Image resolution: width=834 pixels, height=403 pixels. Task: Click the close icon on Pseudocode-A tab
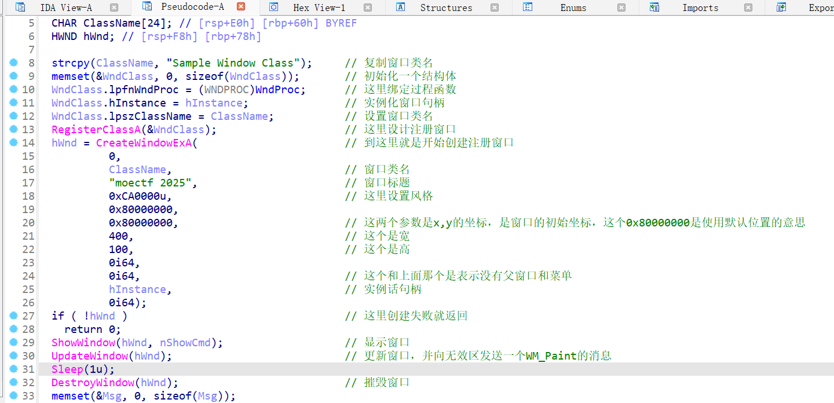pos(240,8)
